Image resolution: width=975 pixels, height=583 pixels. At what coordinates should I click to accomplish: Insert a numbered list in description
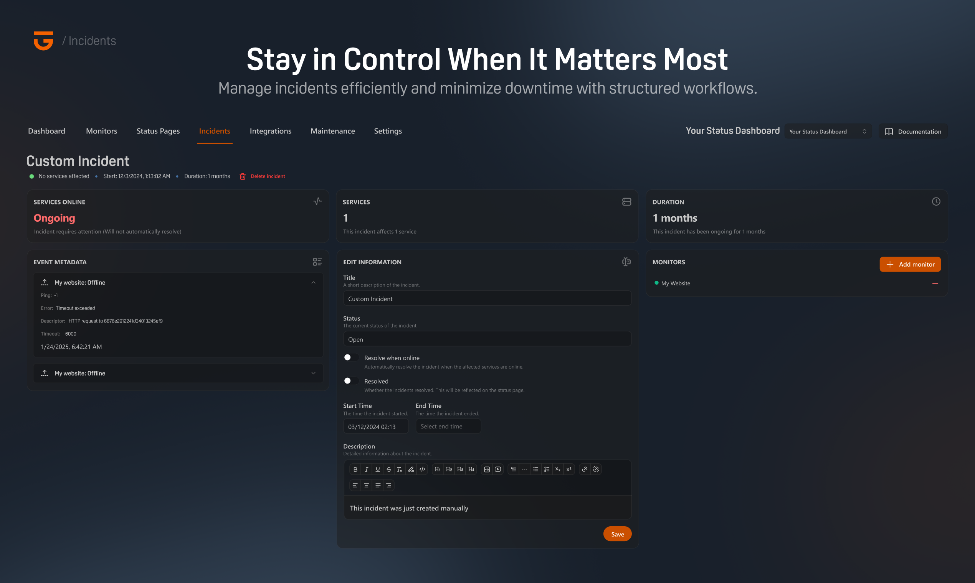point(547,469)
